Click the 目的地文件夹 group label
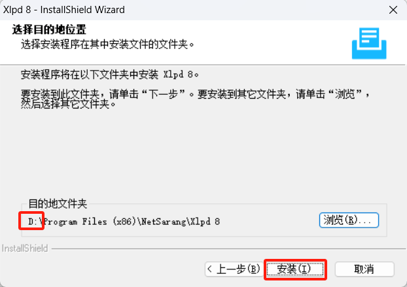The image size is (407, 287). pyautogui.click(x=58, y=204)
